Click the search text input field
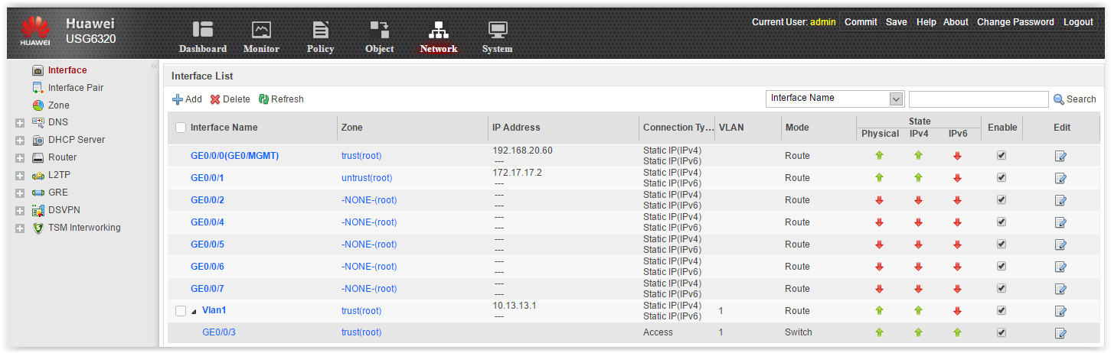The height and width of the screenshot is (353, 1111). point(978,99)
